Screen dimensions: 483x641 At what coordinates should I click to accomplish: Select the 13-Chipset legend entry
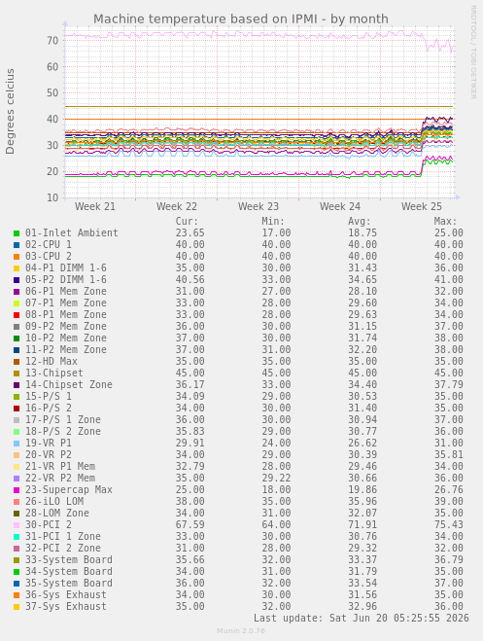point(53,373)
